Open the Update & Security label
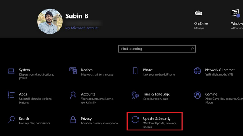 (157, 119)
